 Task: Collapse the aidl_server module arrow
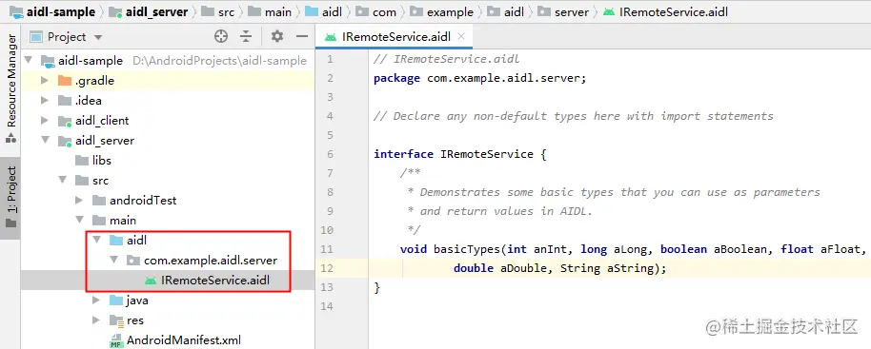coord(46,140)
